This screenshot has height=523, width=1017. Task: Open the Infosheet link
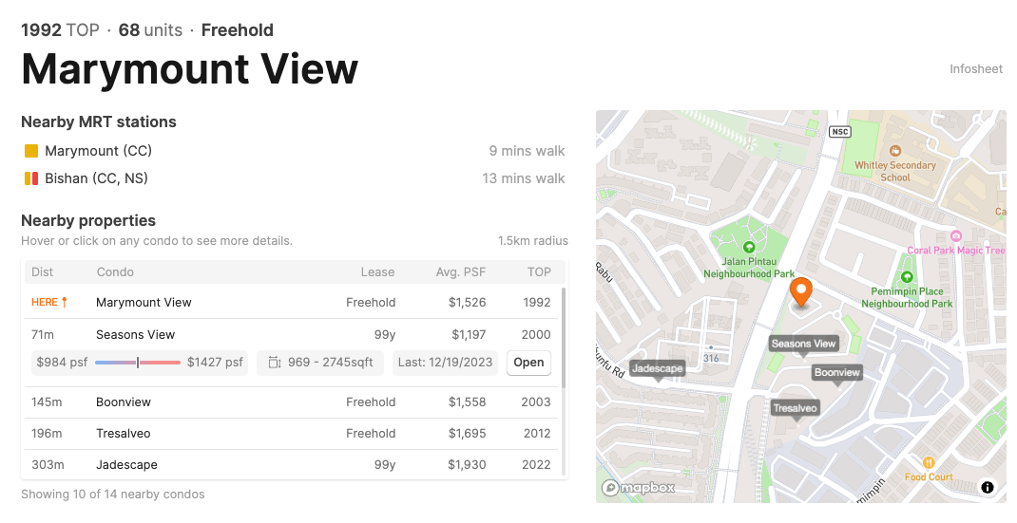pyautogui.click(x=976, y=69)
